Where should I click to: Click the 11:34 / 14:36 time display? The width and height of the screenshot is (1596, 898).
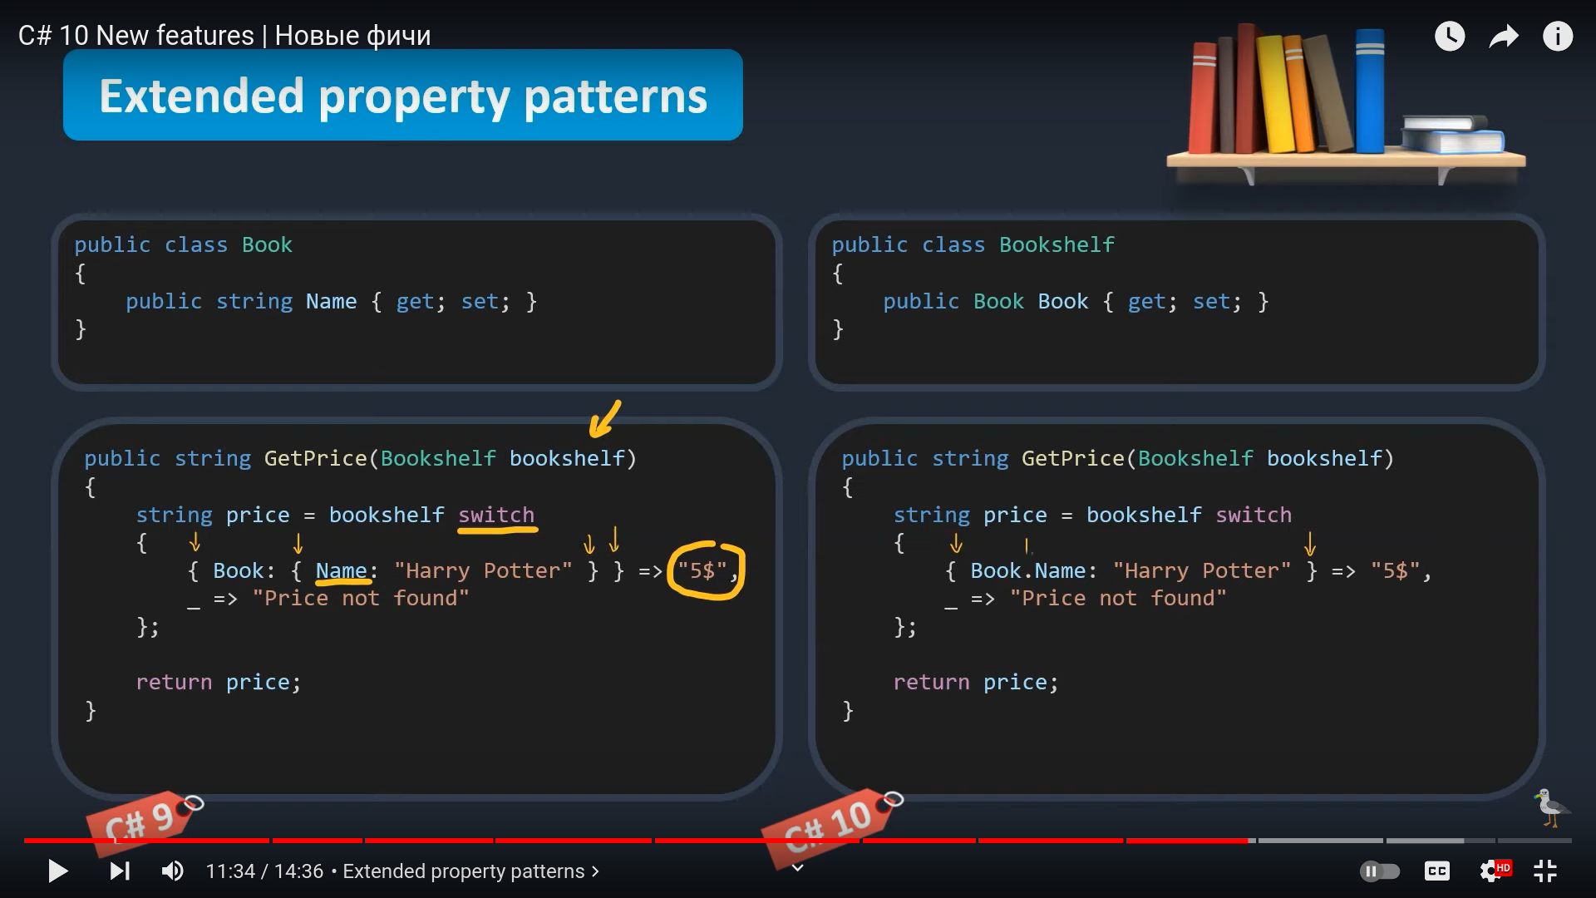[x=264, y=871]
